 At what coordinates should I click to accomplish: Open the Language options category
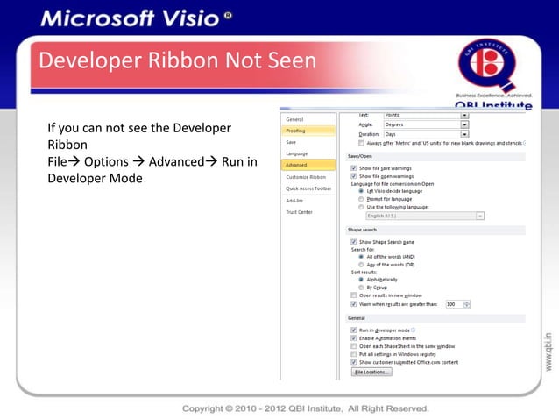297,153
